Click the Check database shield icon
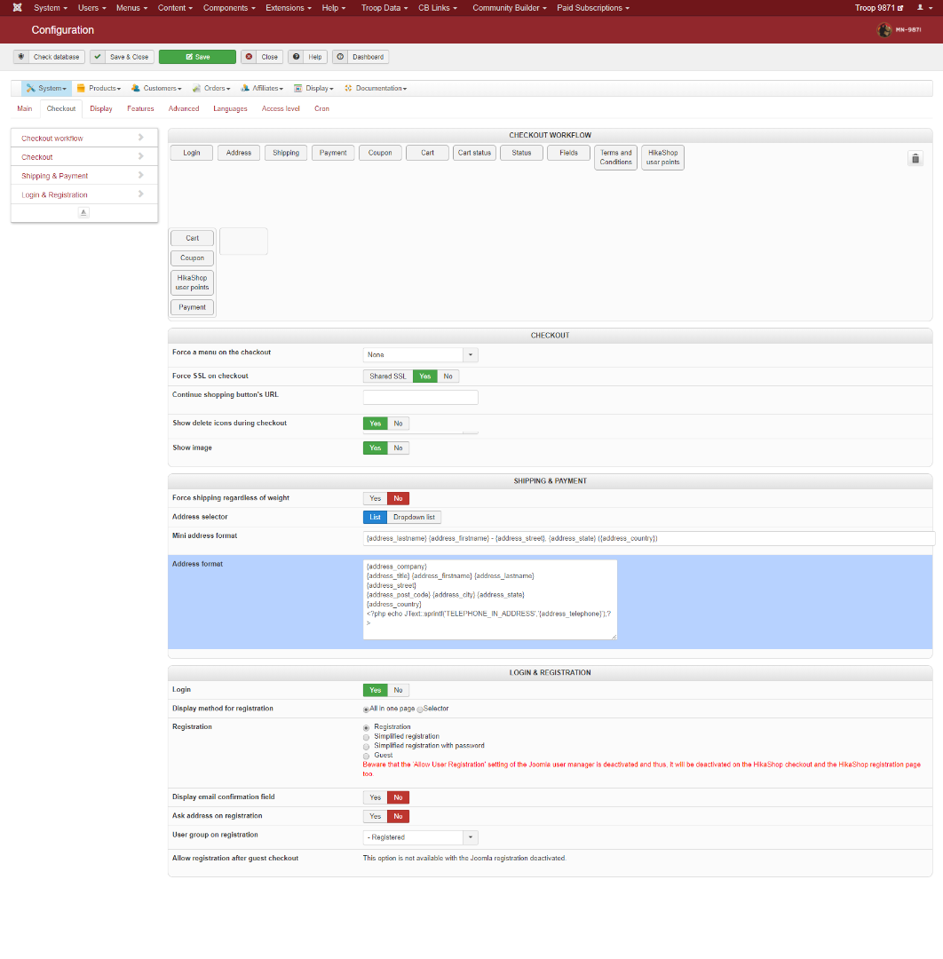This screenshot has height=959, width=943. click(21, 57)
